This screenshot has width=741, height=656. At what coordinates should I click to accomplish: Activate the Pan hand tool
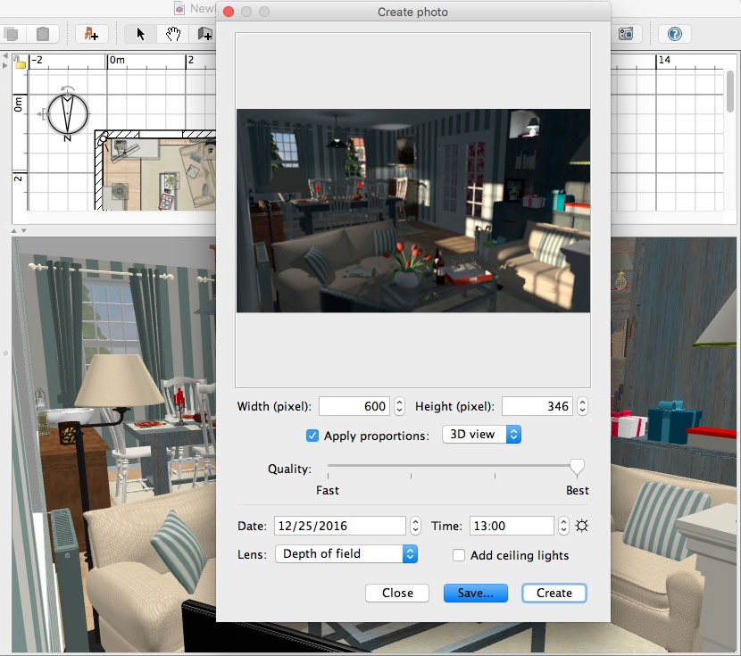tap(172, 34)
